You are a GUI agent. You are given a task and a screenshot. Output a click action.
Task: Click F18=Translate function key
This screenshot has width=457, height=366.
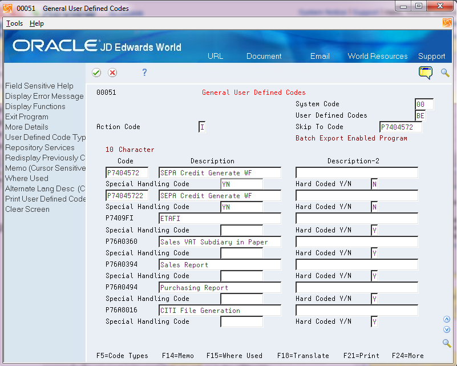click(303, 356)
